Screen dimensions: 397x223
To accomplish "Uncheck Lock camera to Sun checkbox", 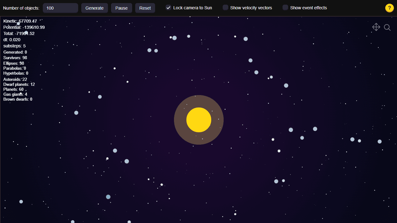I will [x=168, y=8].
